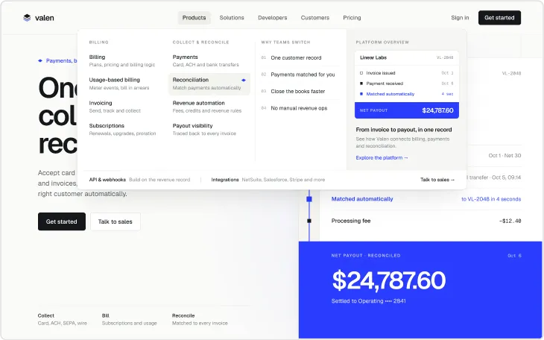The width and height of the screenshot is (544, 340).
Task: Click the 'Reconcile' feature label
Action: pos(183,315)
